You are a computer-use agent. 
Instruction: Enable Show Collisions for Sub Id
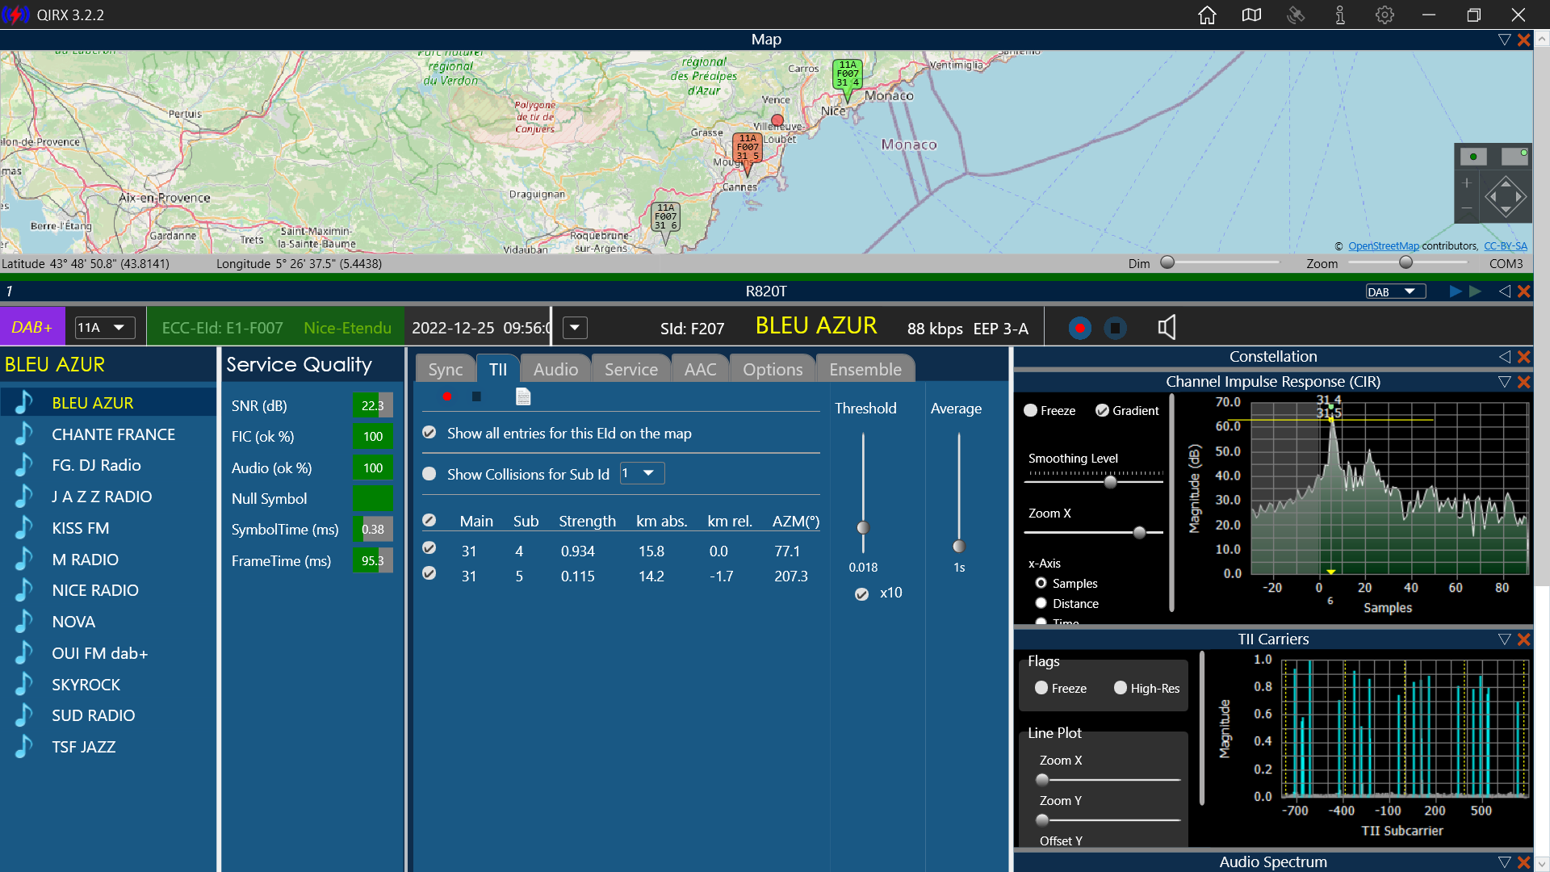click(x=429, y=474)
